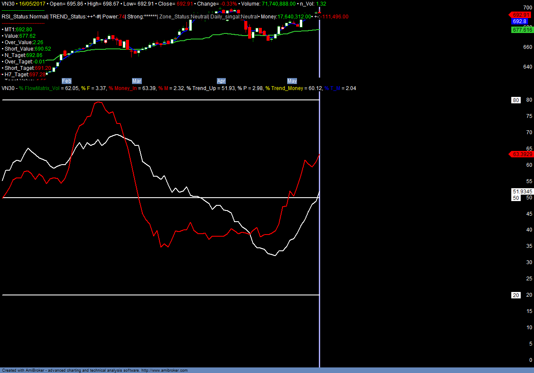Select the Mar month marker

tap(137, 81)
